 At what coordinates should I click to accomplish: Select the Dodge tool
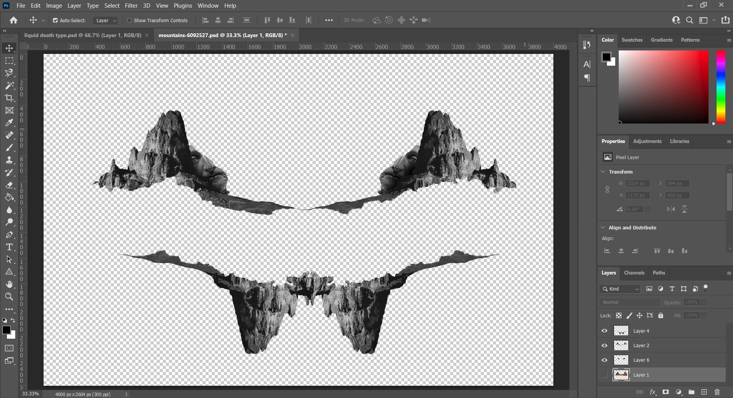pos(9,222)
